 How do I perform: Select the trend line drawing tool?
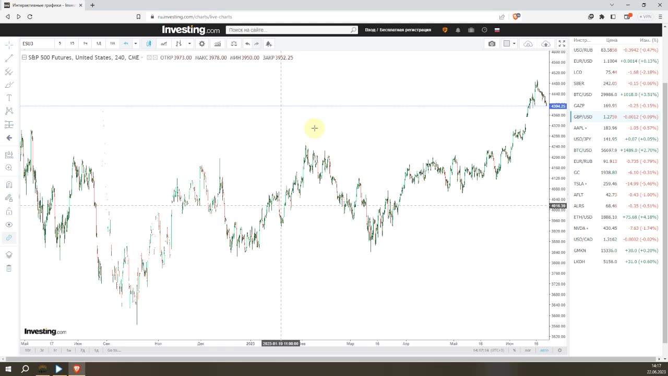[x=9, y=58]
